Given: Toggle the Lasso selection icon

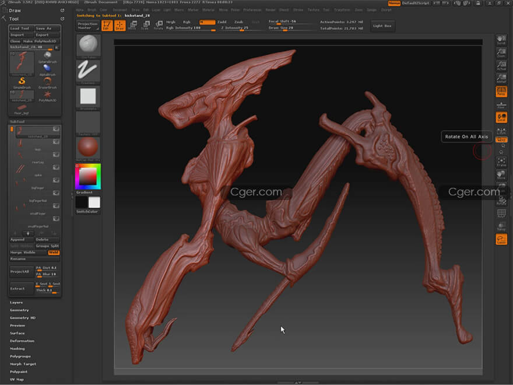Looking at the screenshot, I should point(501,239).
